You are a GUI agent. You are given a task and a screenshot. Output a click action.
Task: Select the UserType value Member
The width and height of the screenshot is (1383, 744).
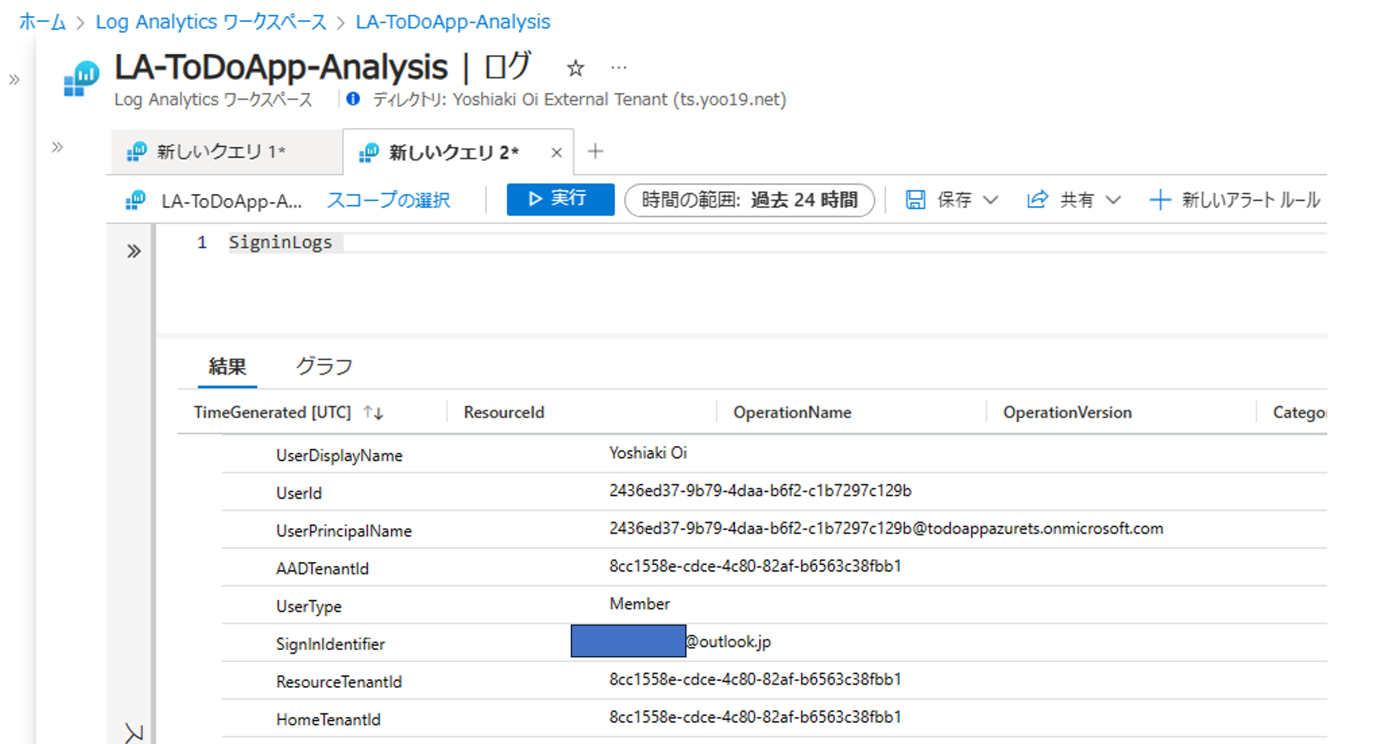tap(640, 604)
